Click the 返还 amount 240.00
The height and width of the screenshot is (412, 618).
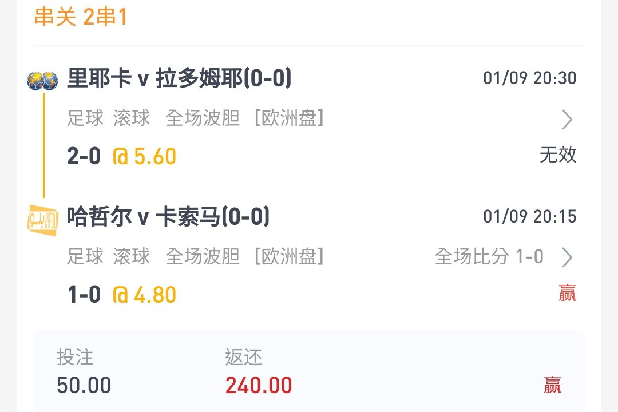tap(259, 385)
